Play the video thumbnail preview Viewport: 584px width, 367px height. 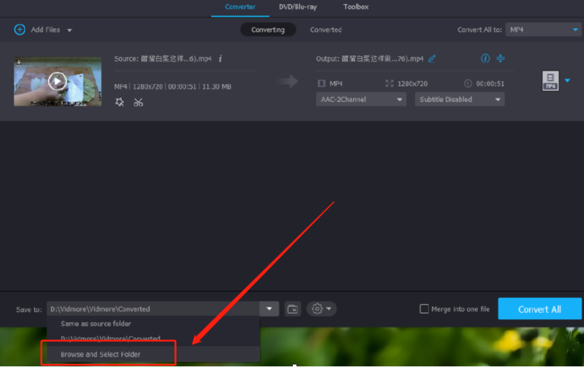(x=57, y=81)
